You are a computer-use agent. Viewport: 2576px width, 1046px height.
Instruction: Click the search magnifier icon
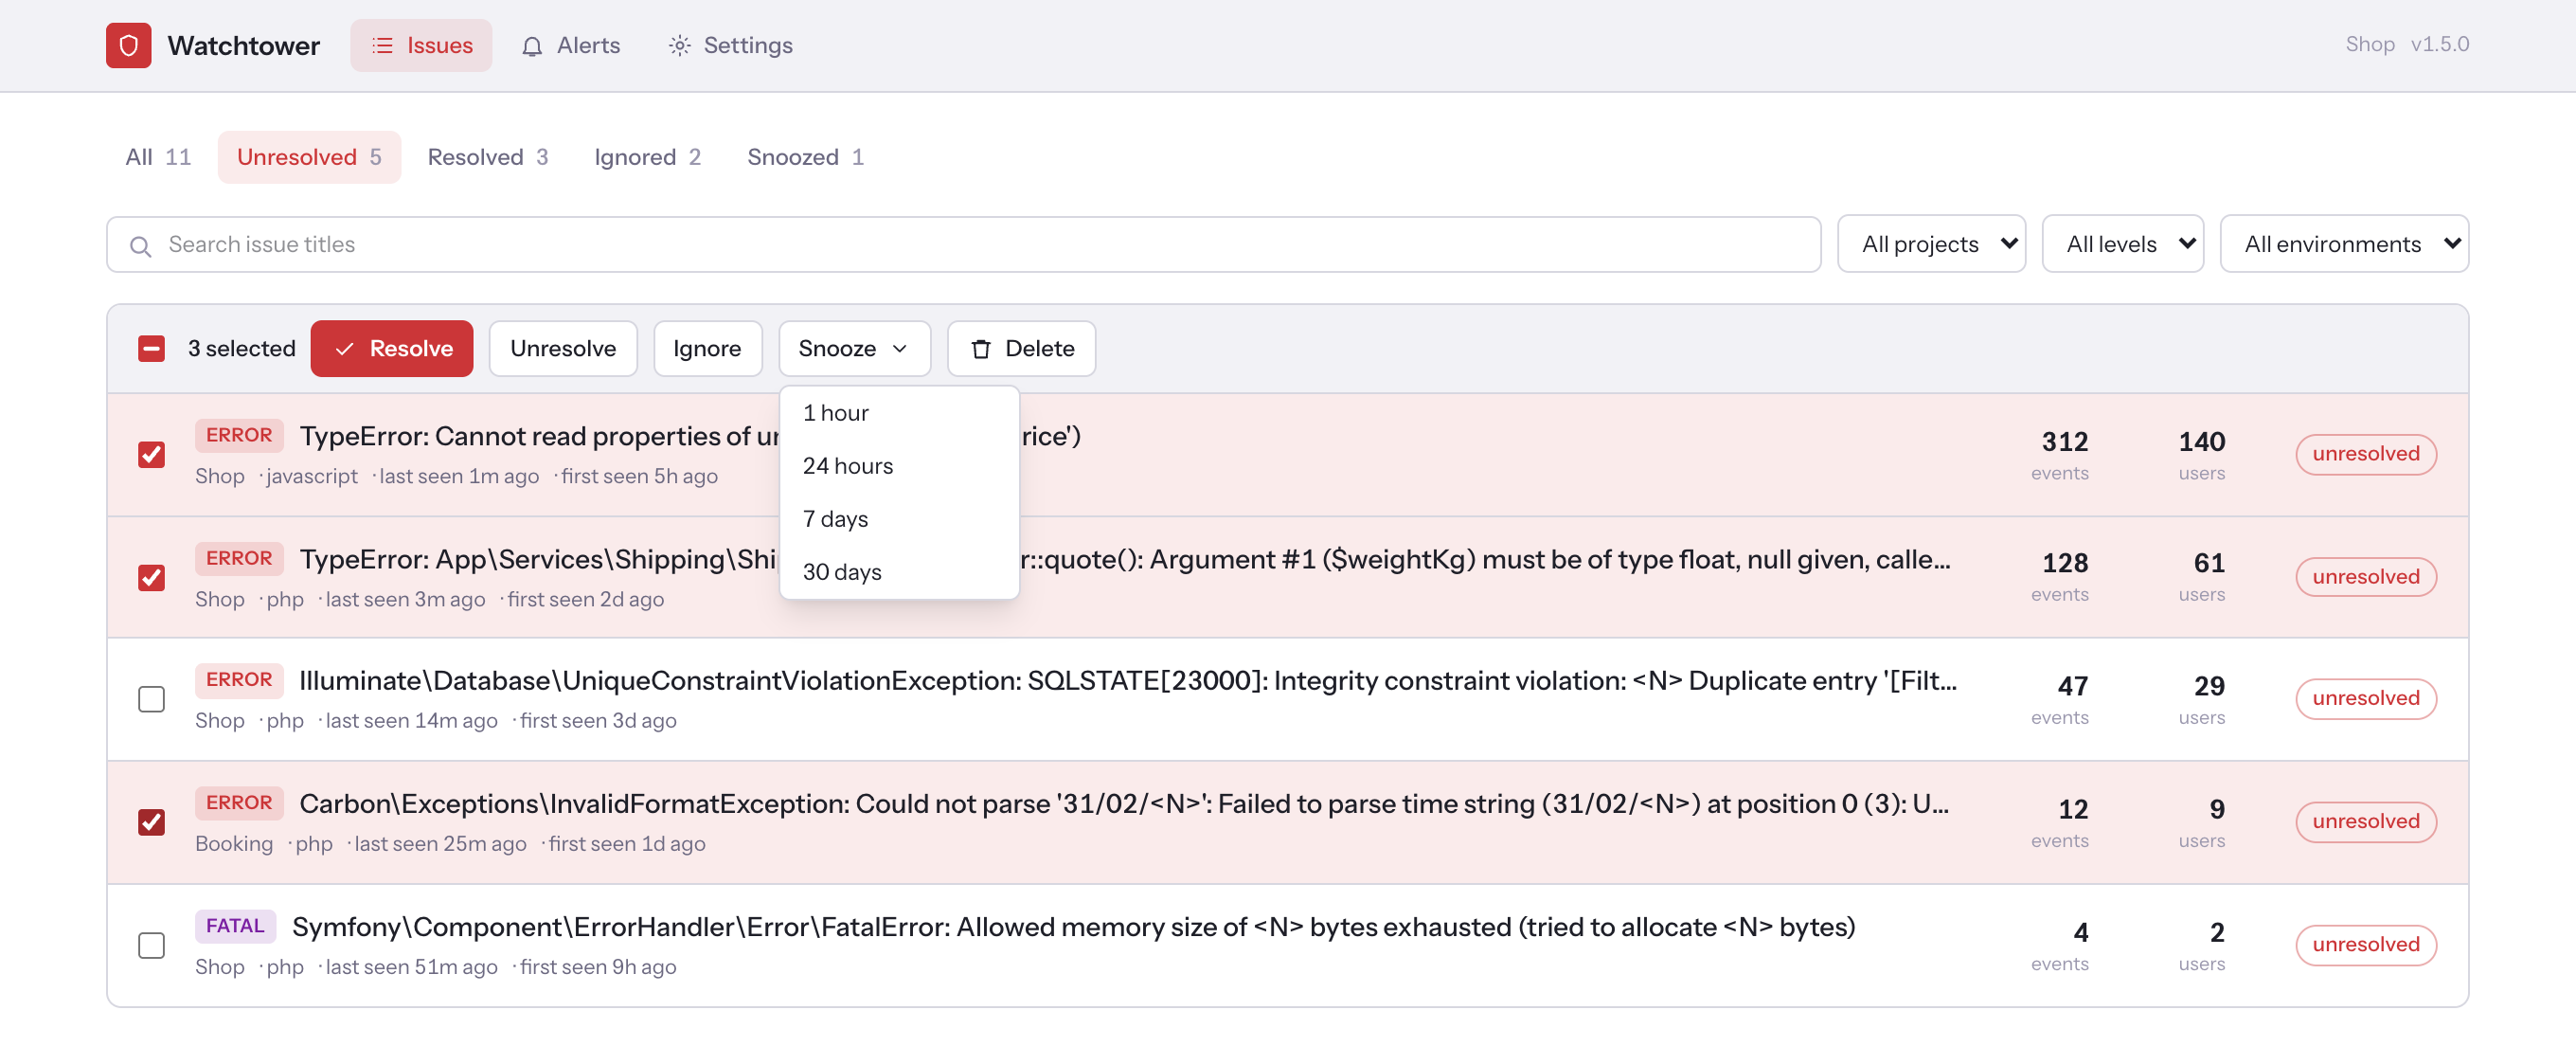click(x=140, y=245)
